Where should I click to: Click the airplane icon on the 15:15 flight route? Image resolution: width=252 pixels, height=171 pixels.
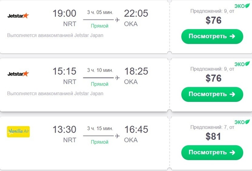point(117,78)
